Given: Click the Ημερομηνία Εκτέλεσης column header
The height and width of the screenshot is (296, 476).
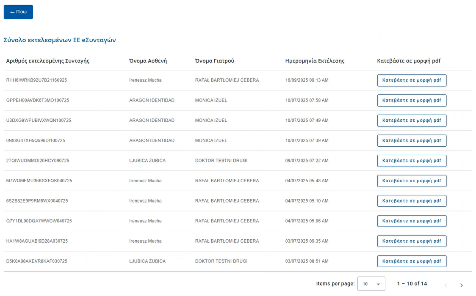Looking at the screenshot, I should click(315, 61).
